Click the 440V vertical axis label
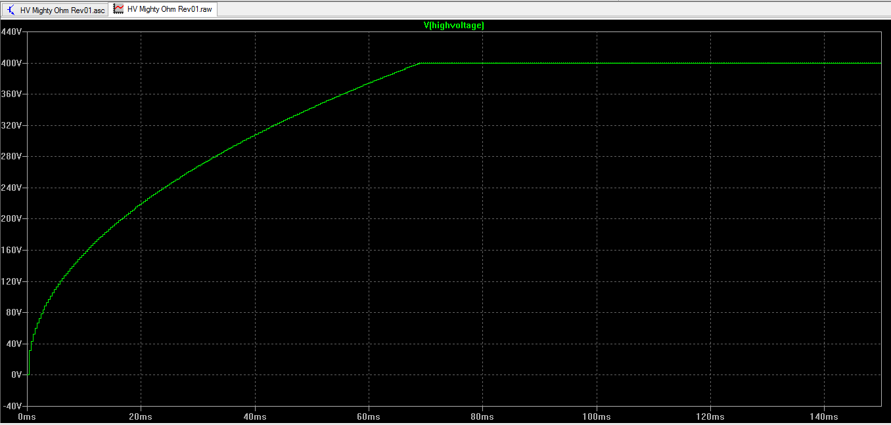The width and height of the screenshot is (891, 425). [12, 31]
